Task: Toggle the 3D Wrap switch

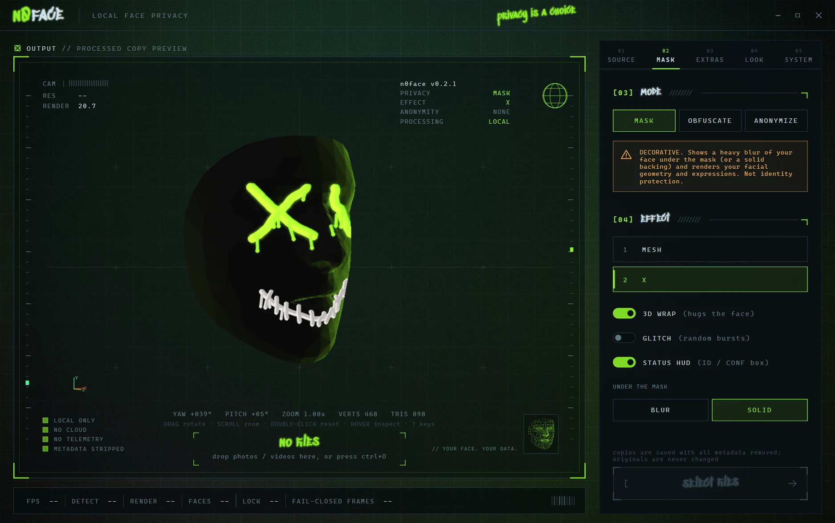Action: tap(624, 313)
